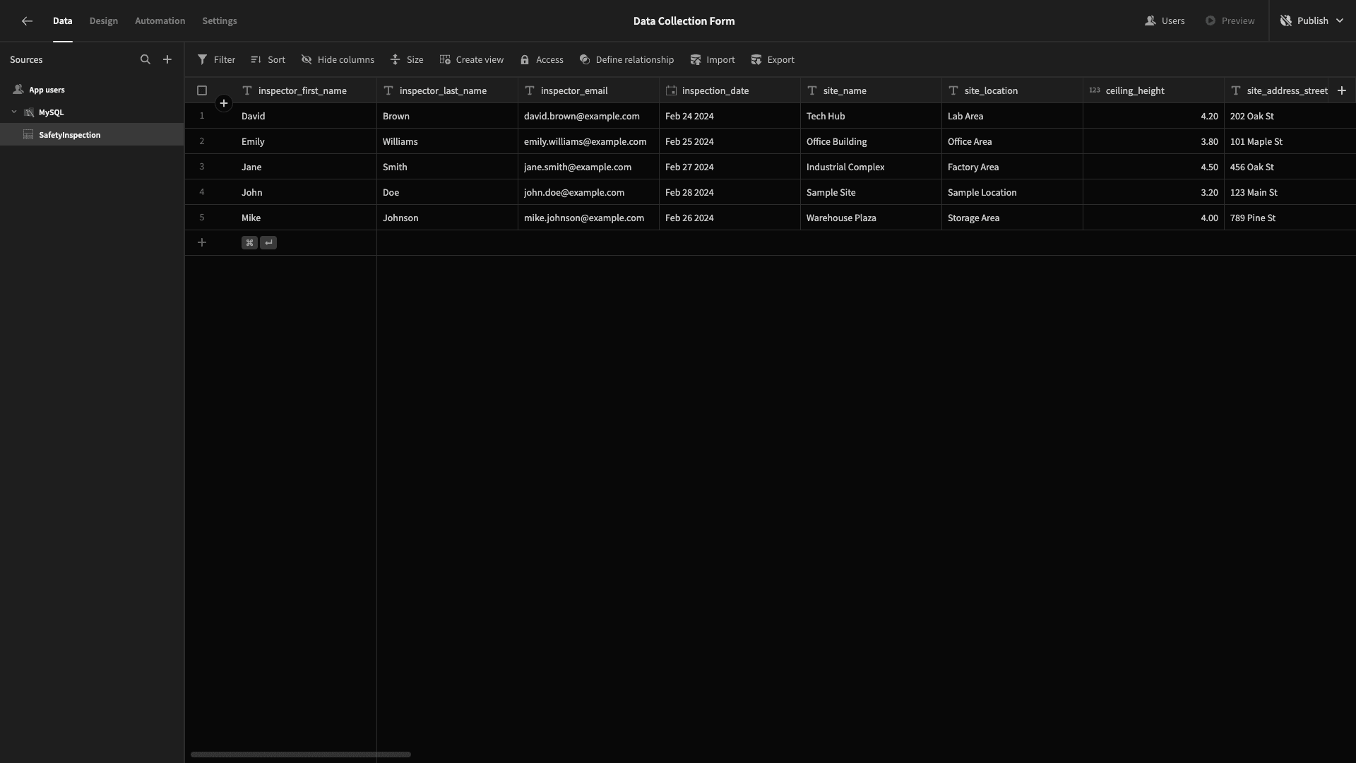Viewport: 1356px width, 763px height.
Task: Go back using the left arrow icon
Action: pyautogui.click(x=27, y=21)
